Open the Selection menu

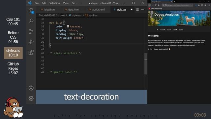coord(54,3)
